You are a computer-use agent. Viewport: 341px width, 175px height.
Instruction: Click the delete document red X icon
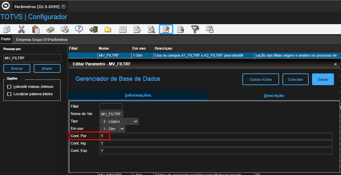(x=180, y=29)
